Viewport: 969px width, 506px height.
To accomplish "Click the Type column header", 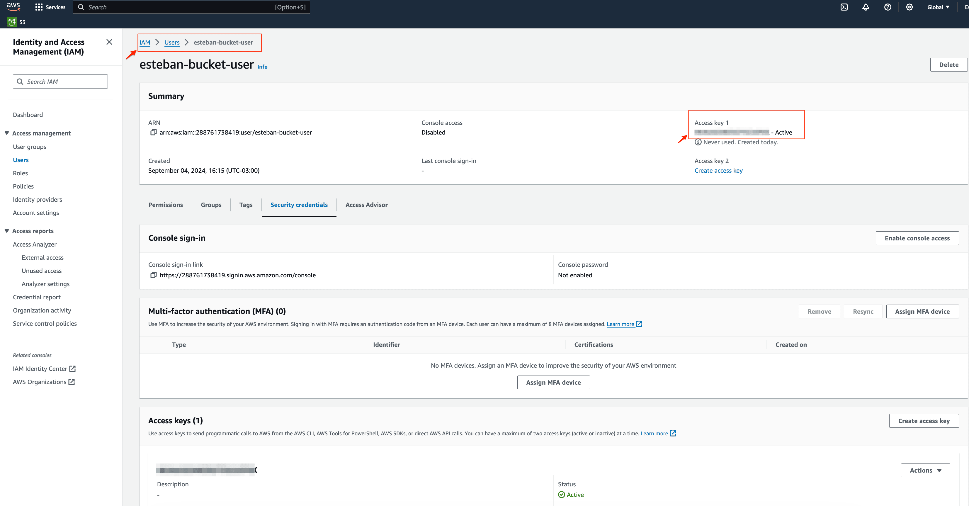I will pos(179,344).
